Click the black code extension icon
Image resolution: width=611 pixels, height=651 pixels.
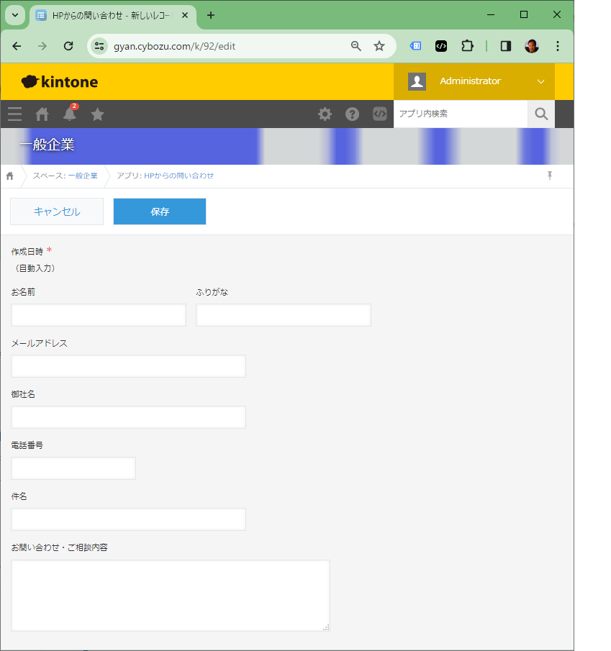point(441,46)
